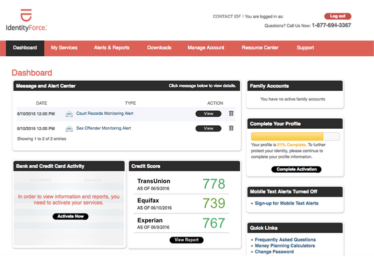Click the Experian score 767

214,223
